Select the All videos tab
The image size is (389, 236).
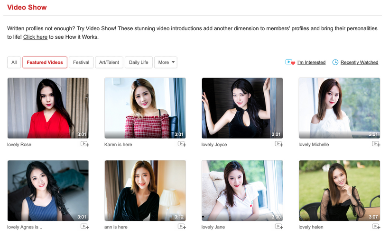(14, 62)
